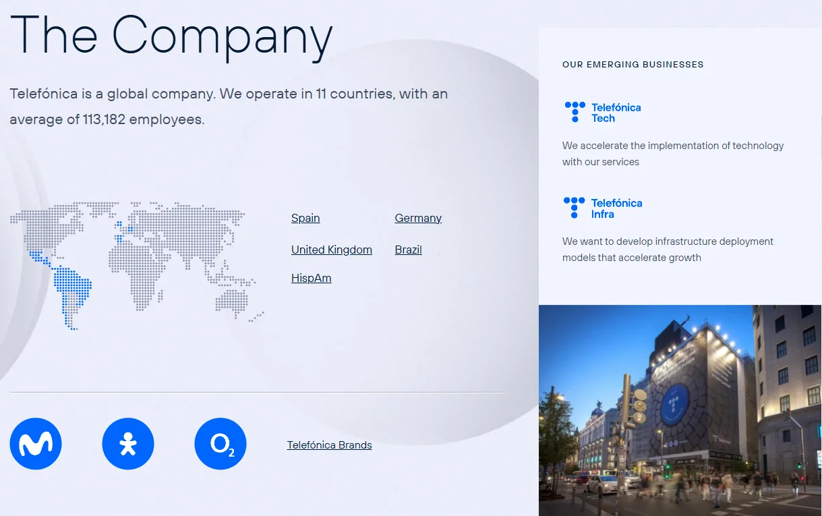Screen dimensions: 822x516
Task: Open the Spain country page
Action: pos(305,218)
